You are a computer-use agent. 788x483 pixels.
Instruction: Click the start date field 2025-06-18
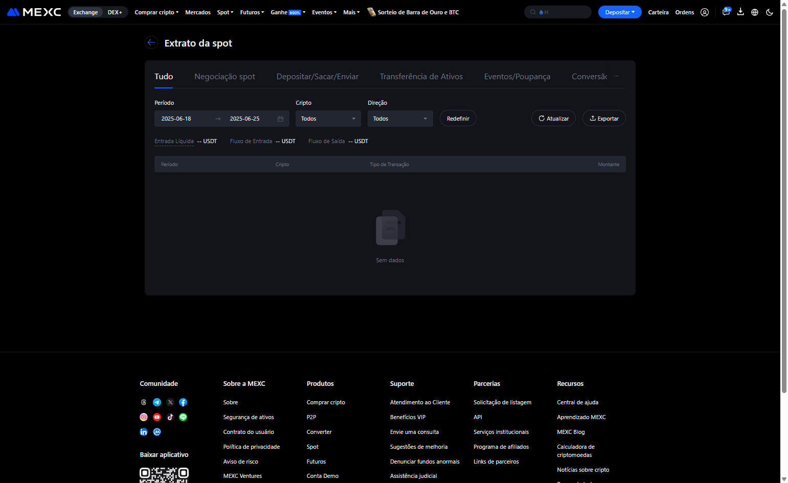176,119
